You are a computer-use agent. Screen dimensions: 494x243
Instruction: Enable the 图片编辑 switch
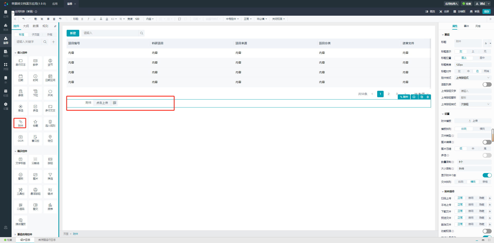pyautogui.click(x=487, y=142)
